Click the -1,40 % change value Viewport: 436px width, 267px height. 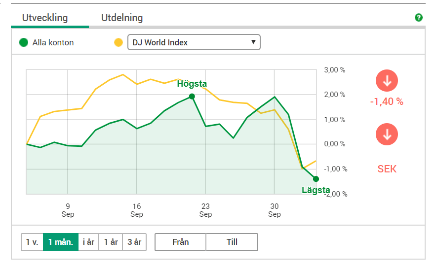pos(387,102)
